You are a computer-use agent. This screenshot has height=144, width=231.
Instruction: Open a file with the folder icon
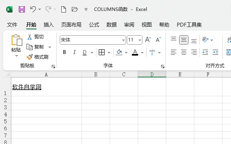coord(75,9)
